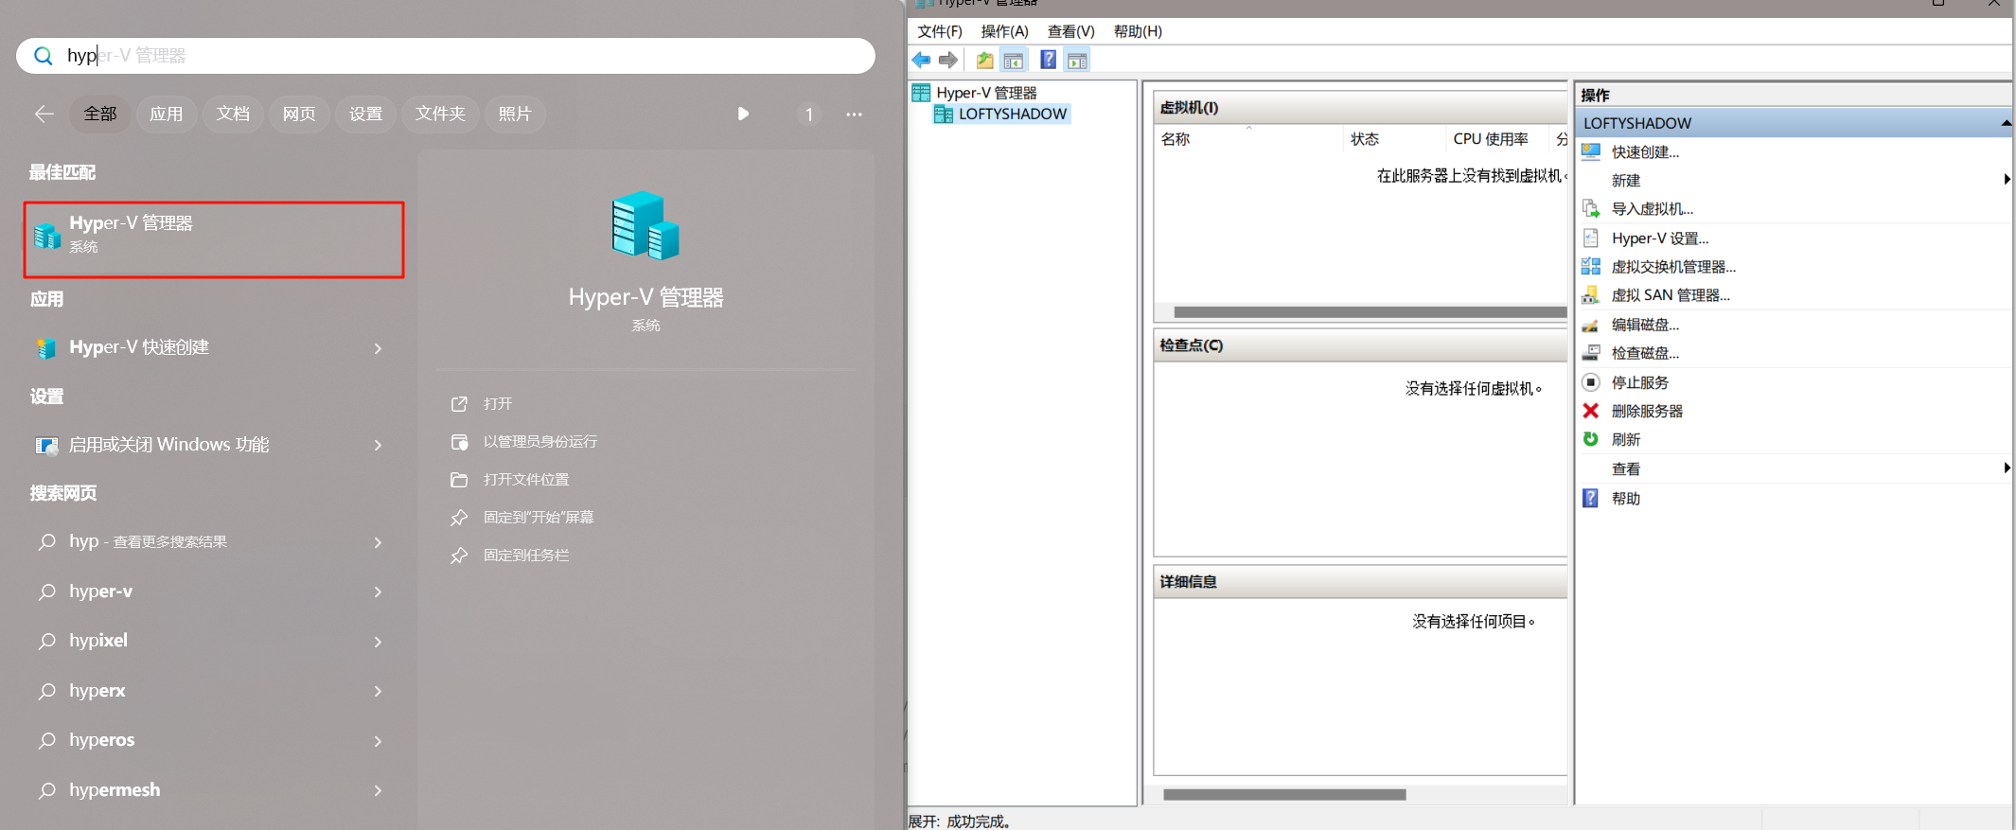Expand the hyperx suggestion chevron

[378, 691]
